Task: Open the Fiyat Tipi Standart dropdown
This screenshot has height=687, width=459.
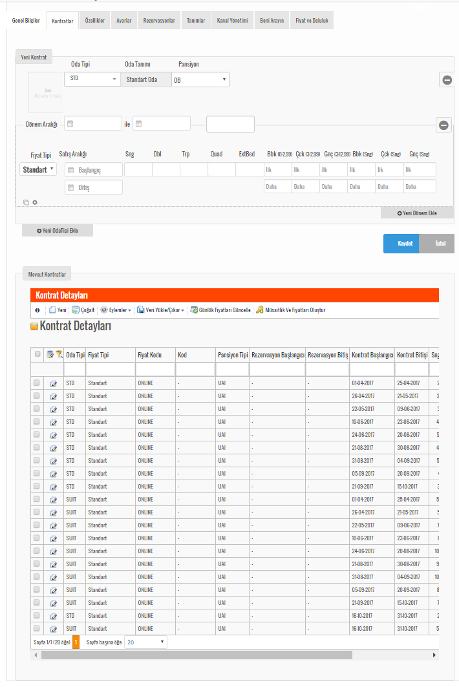Action: (38, 169)
